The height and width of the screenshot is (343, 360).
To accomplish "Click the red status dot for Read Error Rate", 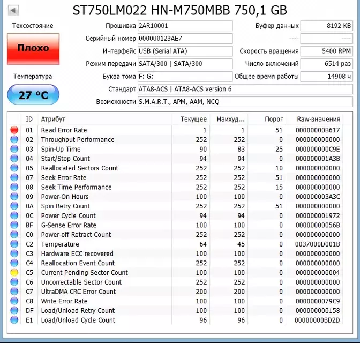I will [14, 130].
